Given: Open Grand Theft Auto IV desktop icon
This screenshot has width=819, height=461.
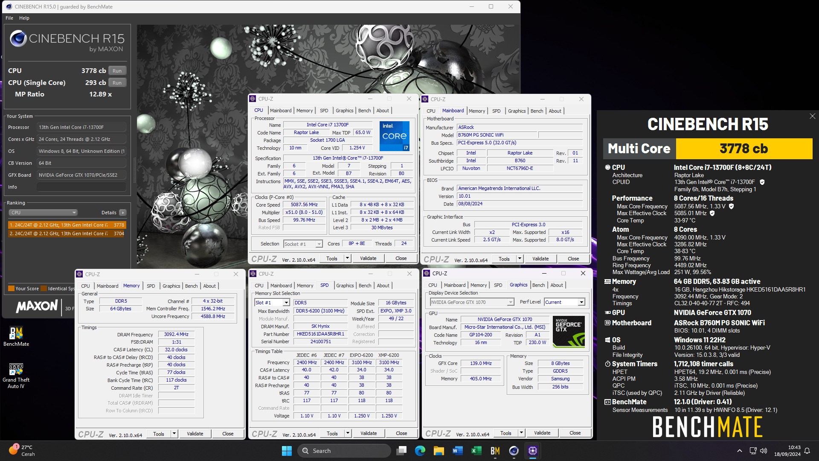Looking at the screenshot, I should pyautogui.click(x=16, y=376).
